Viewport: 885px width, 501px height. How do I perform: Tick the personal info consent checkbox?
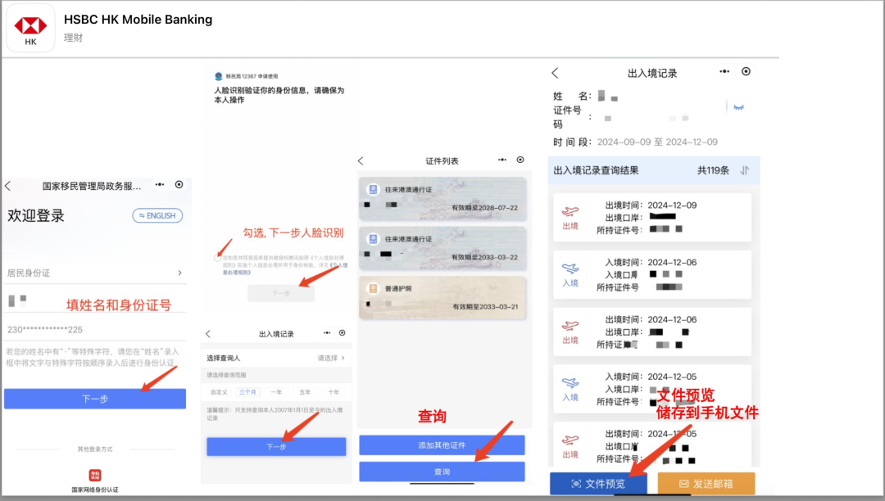pyautogui.click(x=218, y=258)
